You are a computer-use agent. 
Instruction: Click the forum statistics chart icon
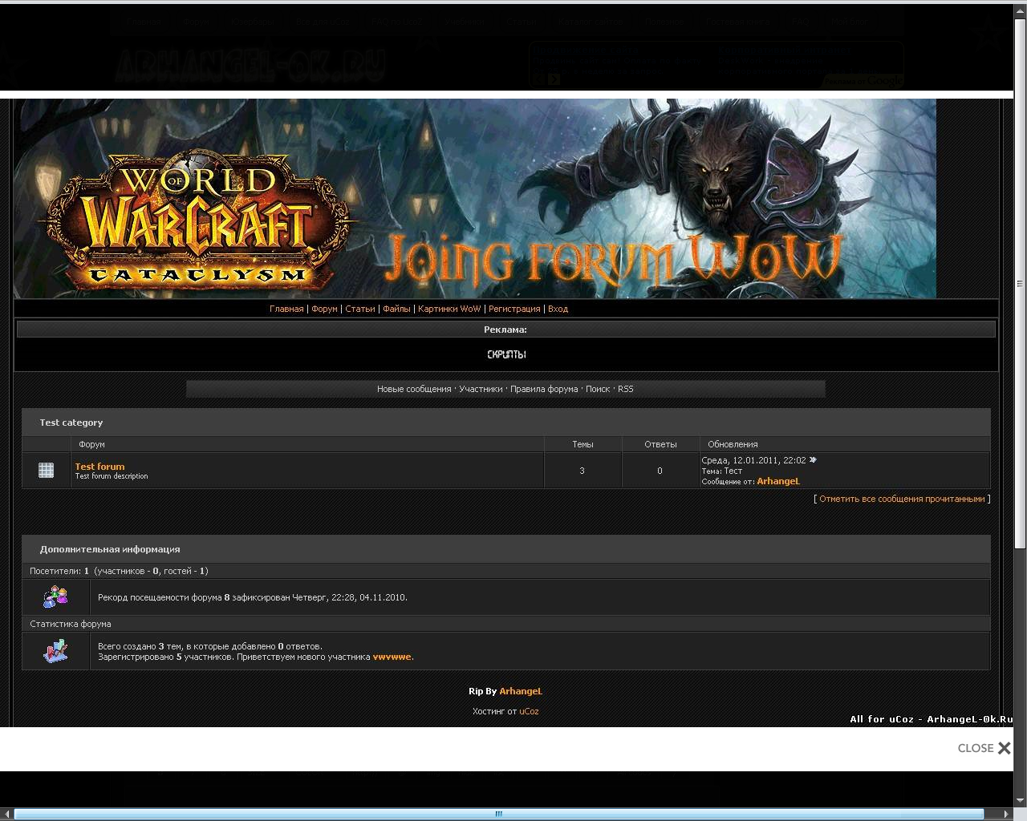[x=55, y=651]
